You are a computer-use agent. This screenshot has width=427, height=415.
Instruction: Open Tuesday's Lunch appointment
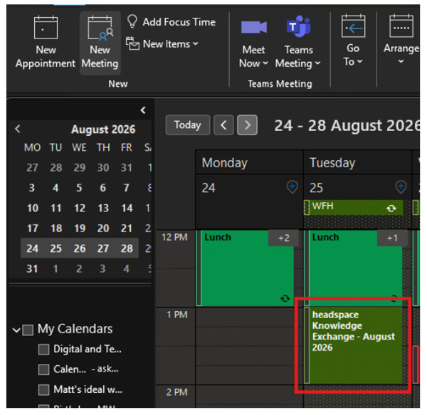point(353,268)
